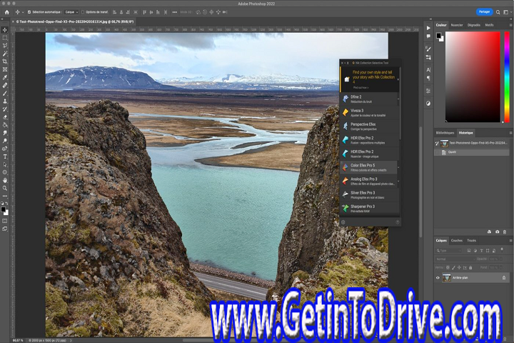The image size is (514, 343).
Task: Launch Dfine 2 noise reduction plugin
Action: coord(369,99)
